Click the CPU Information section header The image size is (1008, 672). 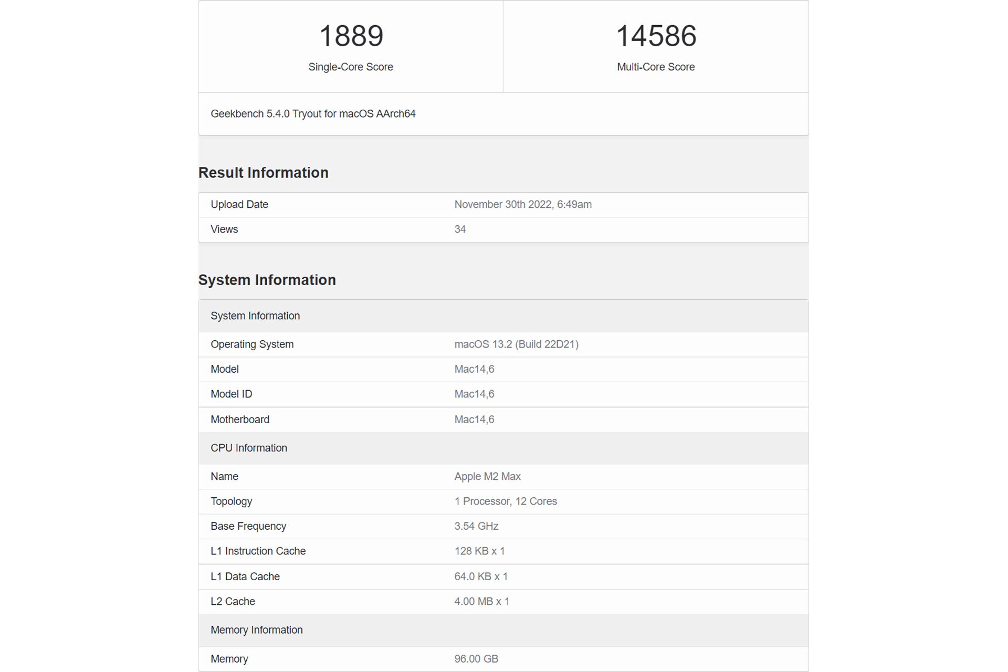pos(249,448)
